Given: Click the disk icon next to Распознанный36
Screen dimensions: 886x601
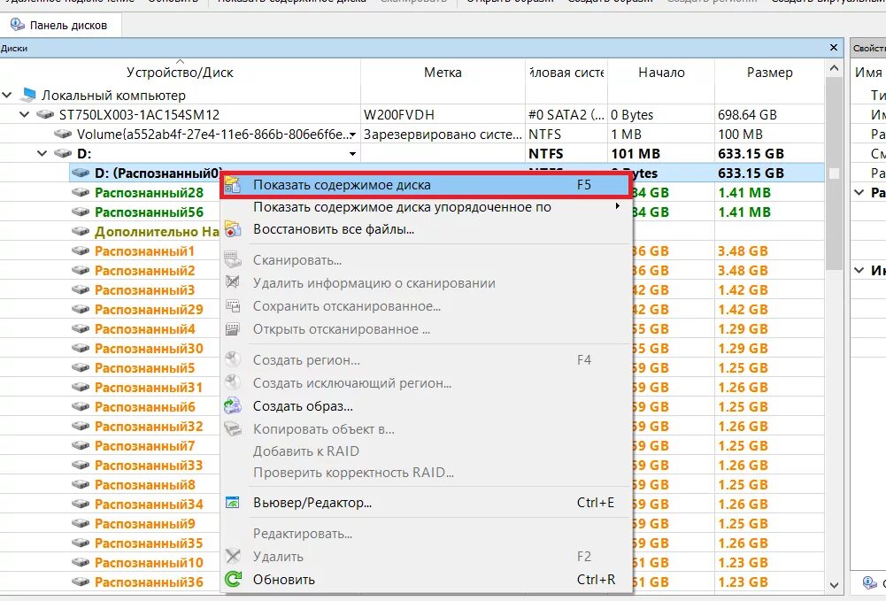Looking at the screenshot, I should [x=81, y=582].
